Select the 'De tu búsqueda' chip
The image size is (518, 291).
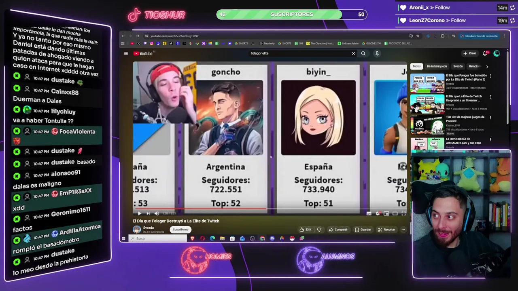pos(437,66)
